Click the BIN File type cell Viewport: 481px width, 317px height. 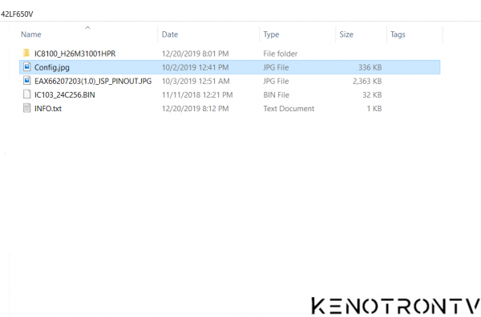[x=276, y=95]
